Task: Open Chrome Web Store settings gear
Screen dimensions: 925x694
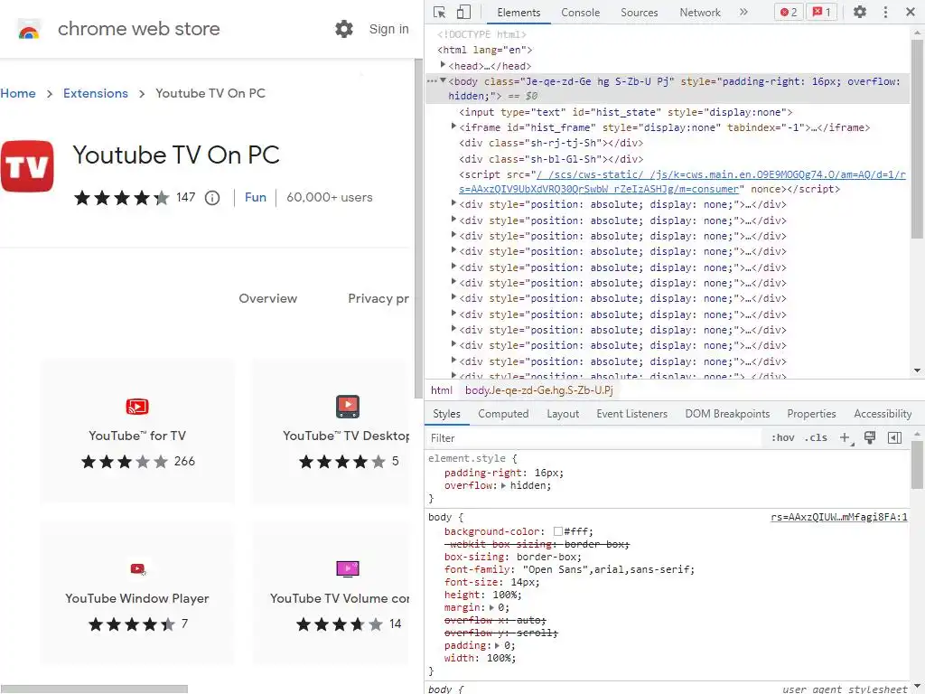Action: pos(344,28)
